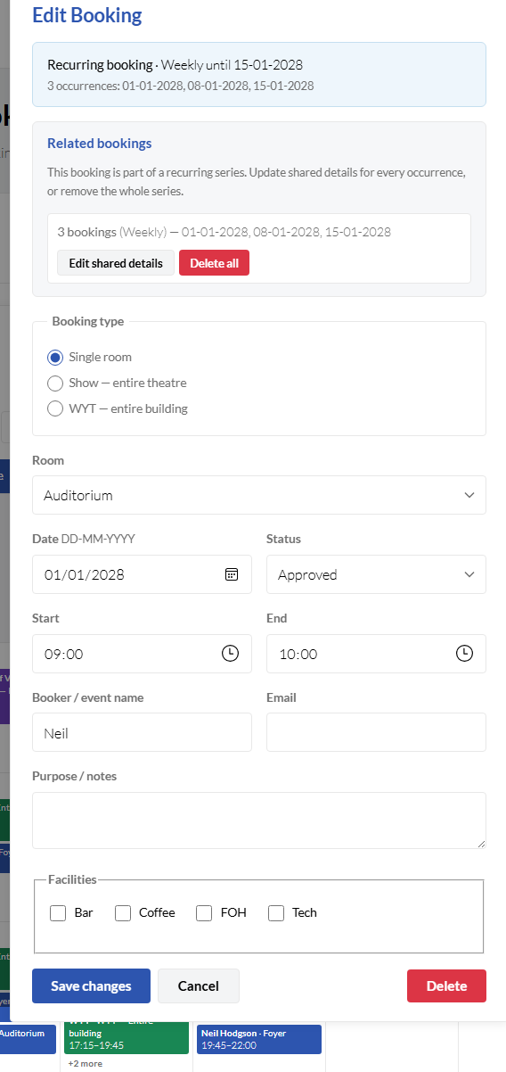Tick the Bar facility checkbox

pyautogui.click(x=58, y=913)
